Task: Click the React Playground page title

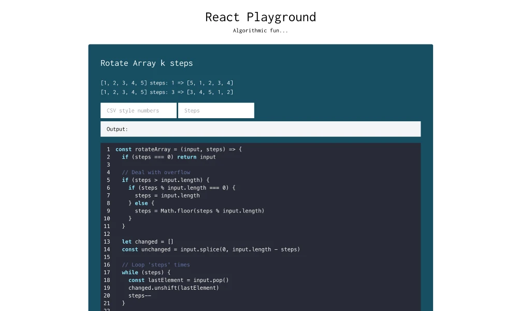Action: click(x=261, y=17)
